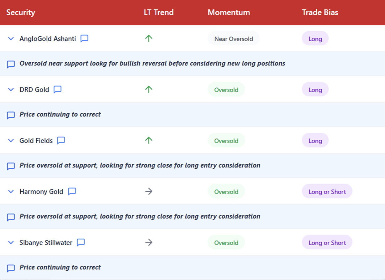The height and width of the screenshot is (280, 385).
Task: Open the Gold Fields comment icon
Action: point(61,141)
